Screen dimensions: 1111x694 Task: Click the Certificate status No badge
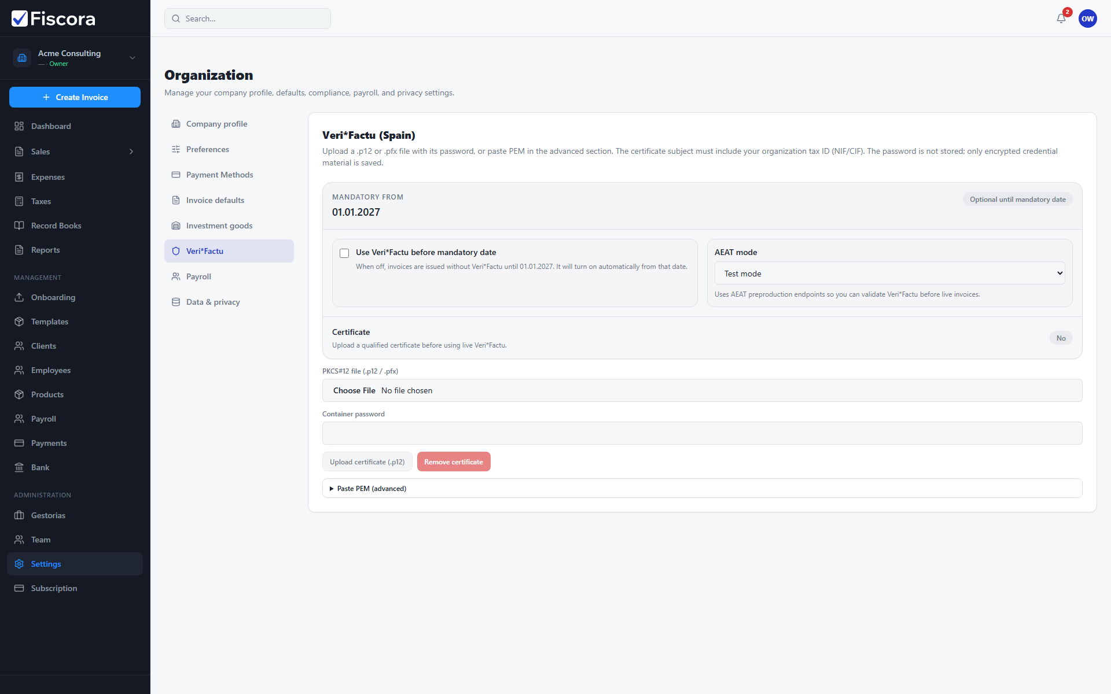1061,338
